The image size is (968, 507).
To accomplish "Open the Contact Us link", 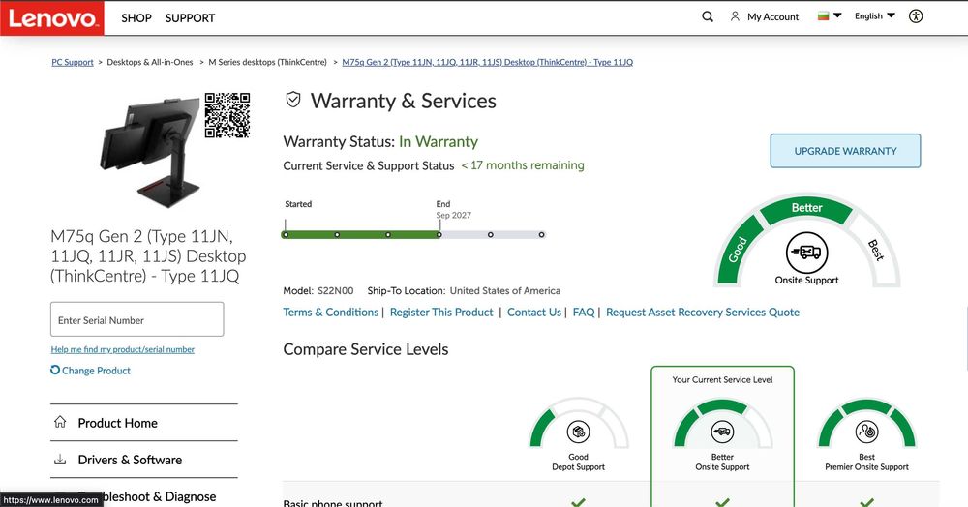I will (534, 313).
